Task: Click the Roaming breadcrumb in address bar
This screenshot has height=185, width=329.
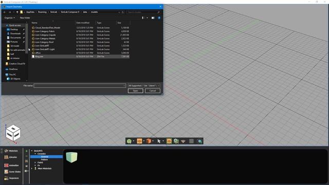Action: 42,12
